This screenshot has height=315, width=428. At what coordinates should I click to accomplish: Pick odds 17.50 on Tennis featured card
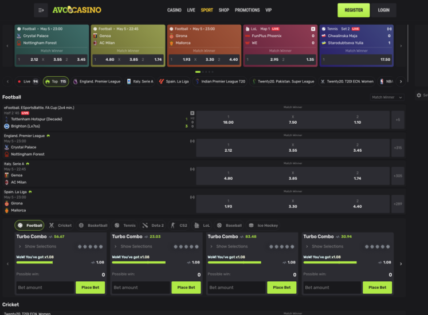356,60
